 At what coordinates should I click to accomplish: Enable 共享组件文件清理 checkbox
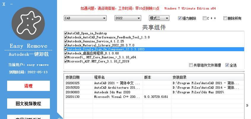(191, 65)
